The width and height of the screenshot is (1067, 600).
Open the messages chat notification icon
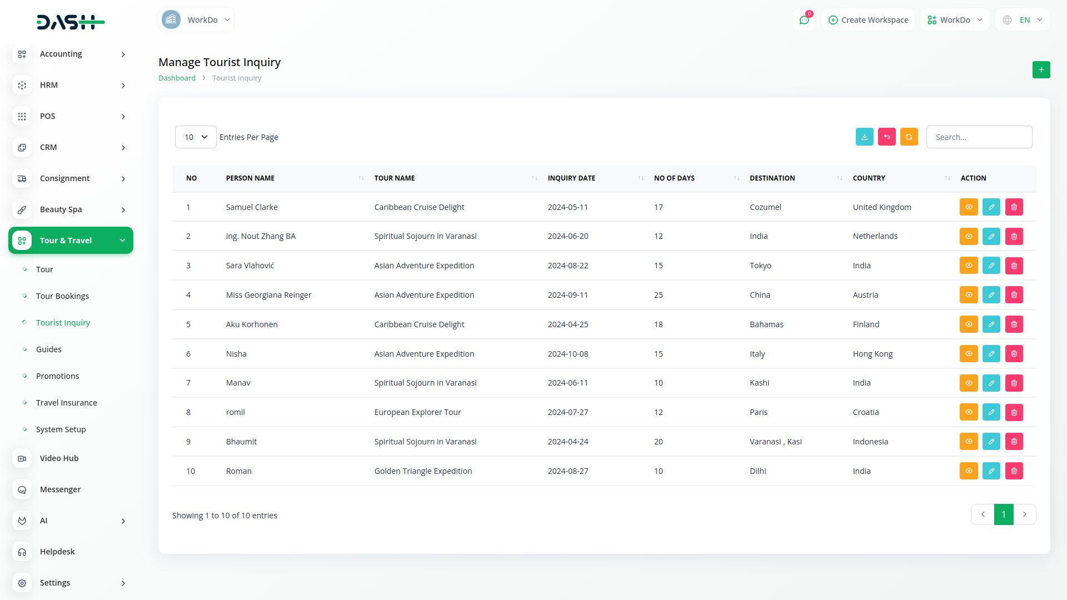pyautogui.click(x=804, y=20)
